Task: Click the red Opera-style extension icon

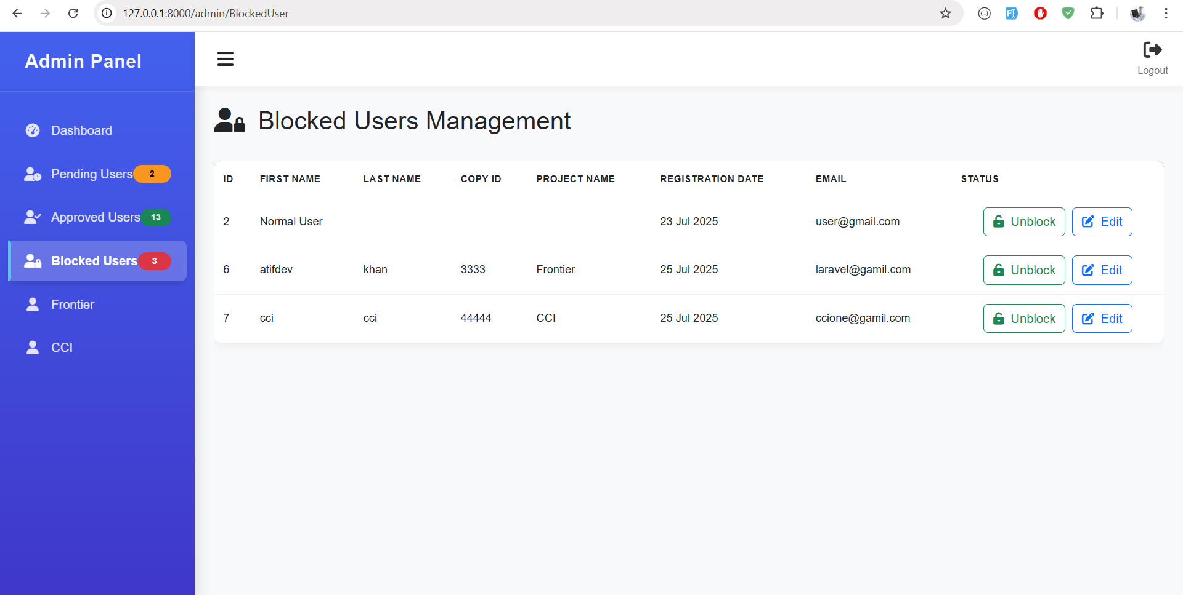Action: 1040,14
